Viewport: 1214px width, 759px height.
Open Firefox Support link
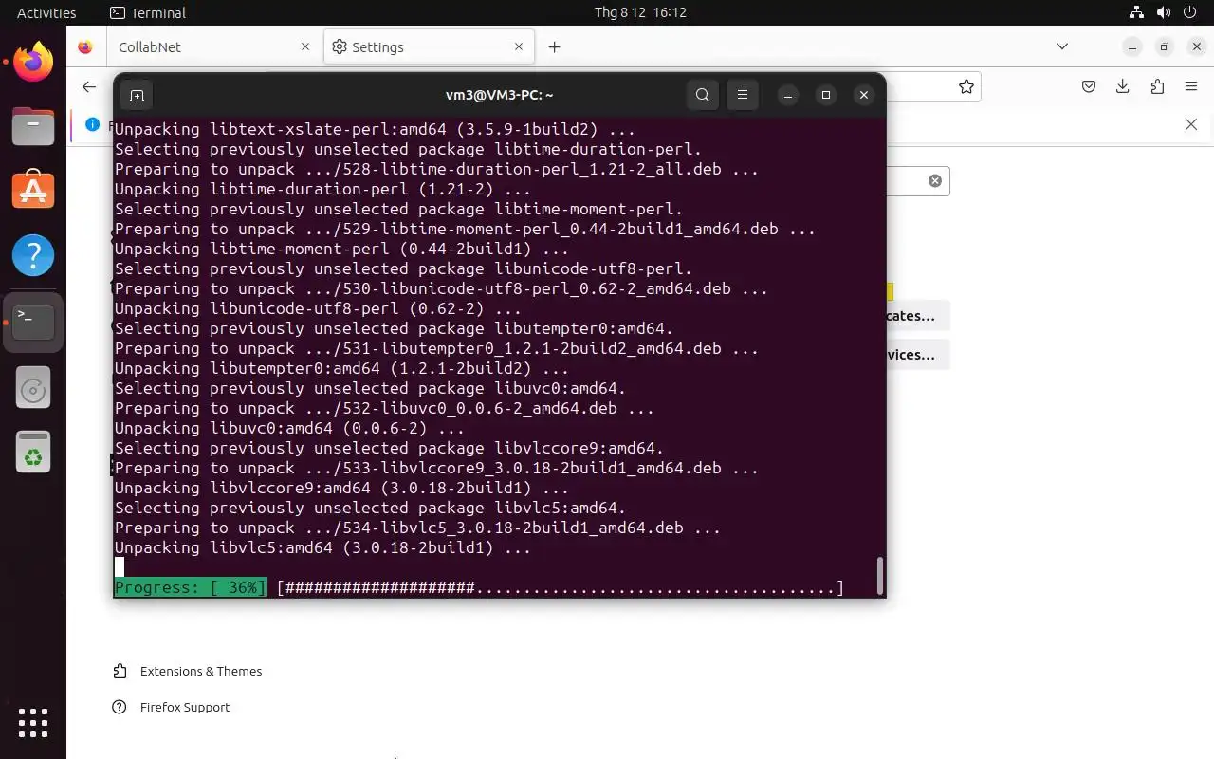point(171,707)
